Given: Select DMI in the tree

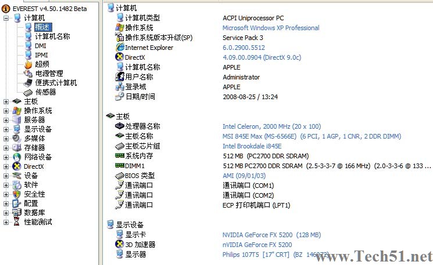Looking at the screenshot, I should click(x=40, y=46).
